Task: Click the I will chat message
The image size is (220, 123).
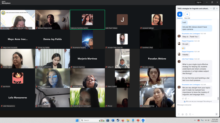Action: [x=184, y=22]
